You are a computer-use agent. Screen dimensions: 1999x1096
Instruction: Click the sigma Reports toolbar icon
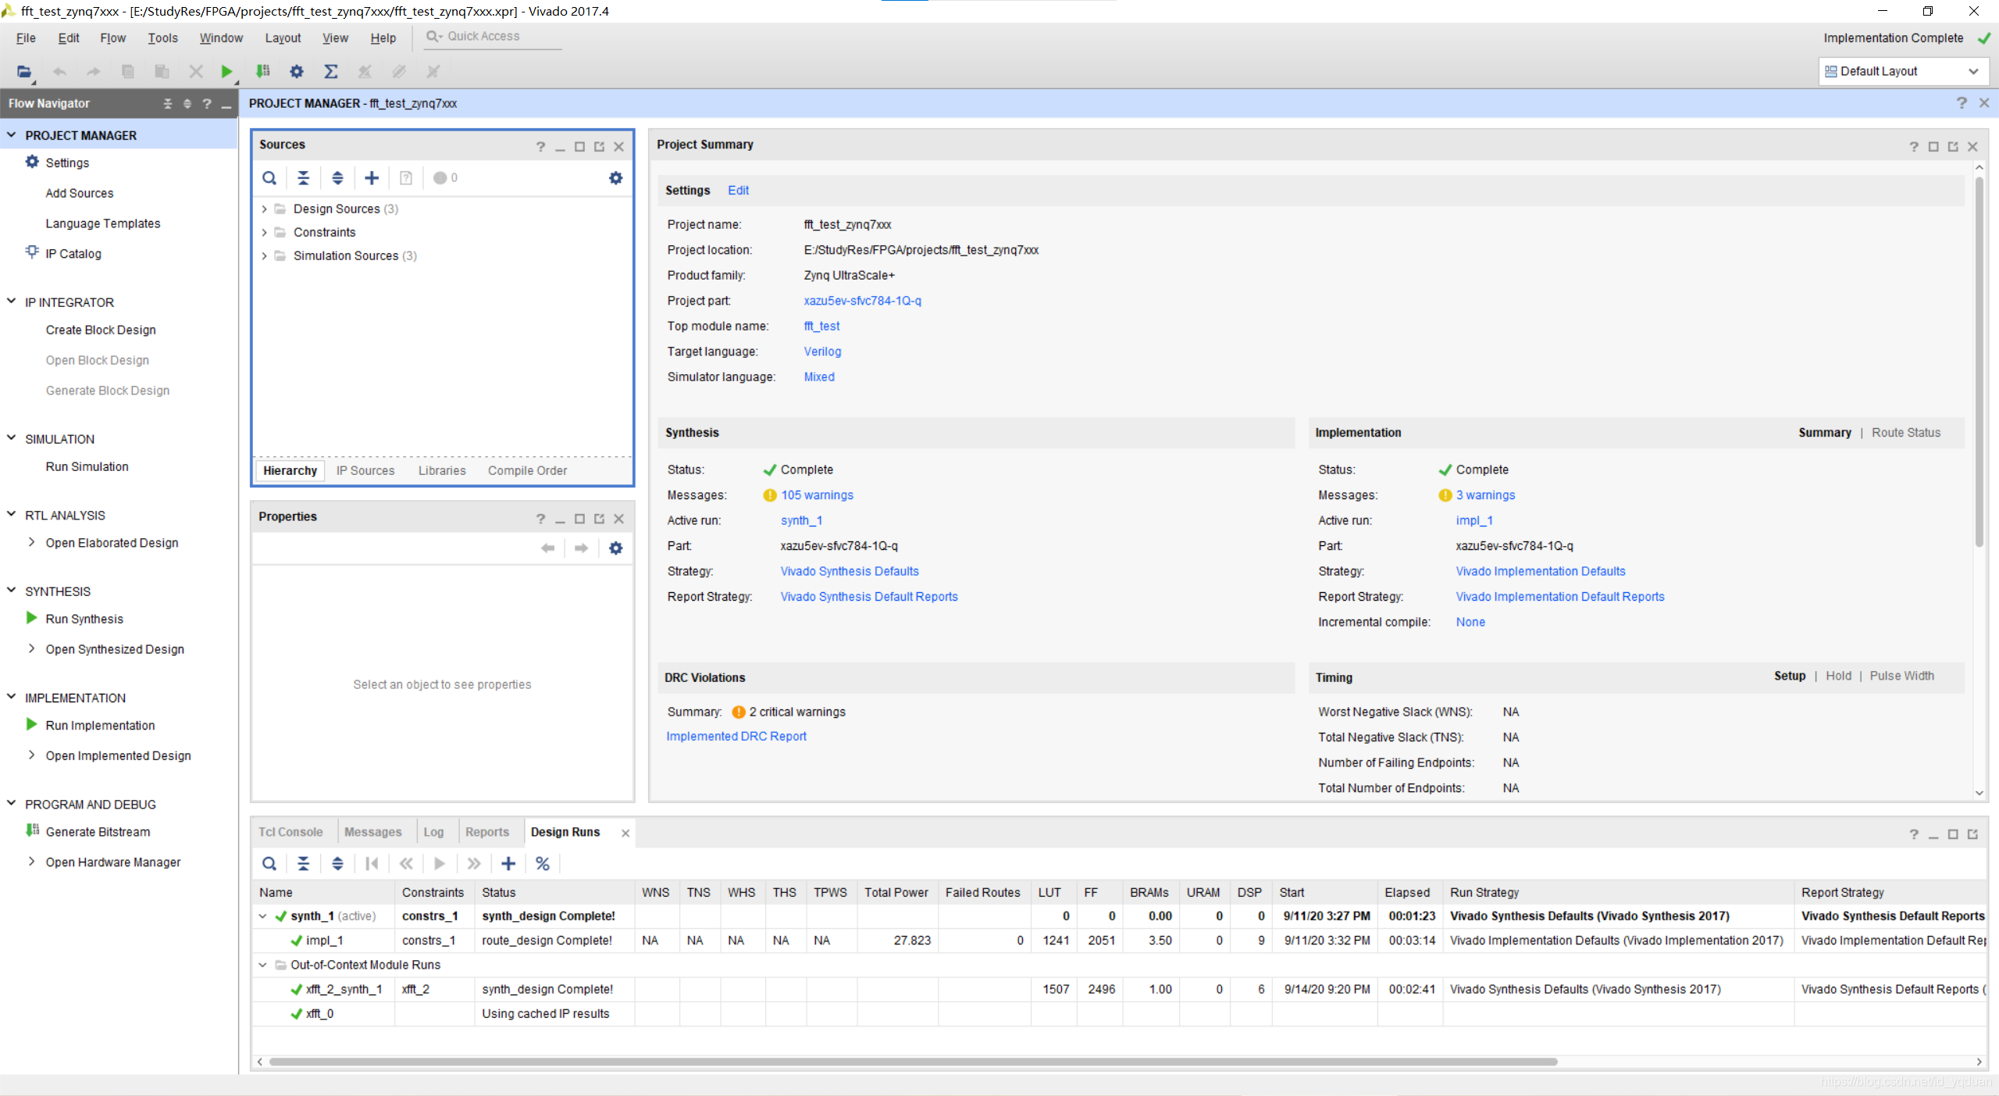coord(330,71)
